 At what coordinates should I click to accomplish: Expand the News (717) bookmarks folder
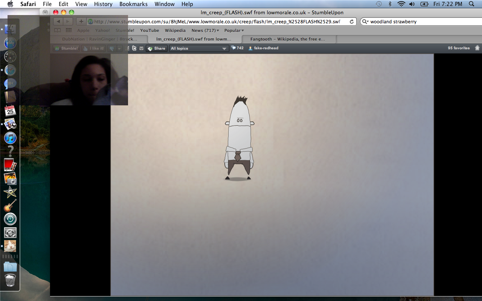coord(205,30)
